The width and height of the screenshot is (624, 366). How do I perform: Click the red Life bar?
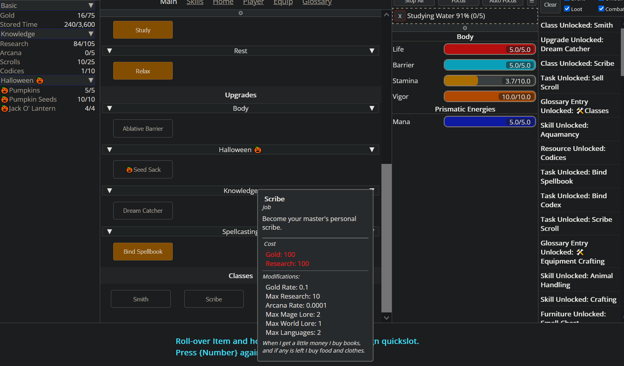click(x=490, y=49)
